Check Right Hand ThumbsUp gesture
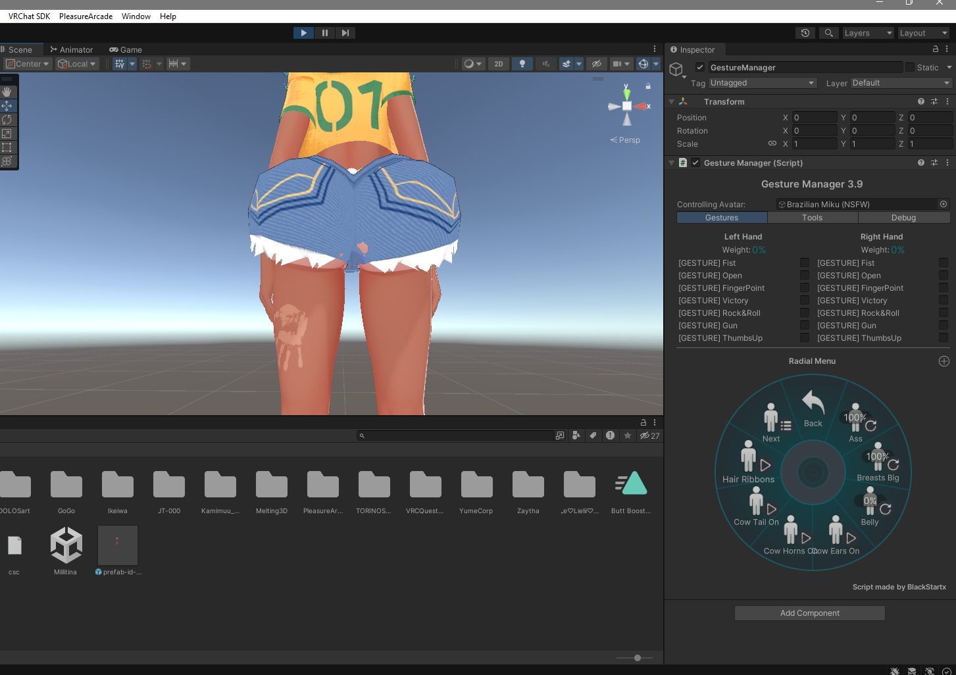Image resolution: width=956 pixels, height=675 pixels. pyautogui.click(x=943, y=337)
